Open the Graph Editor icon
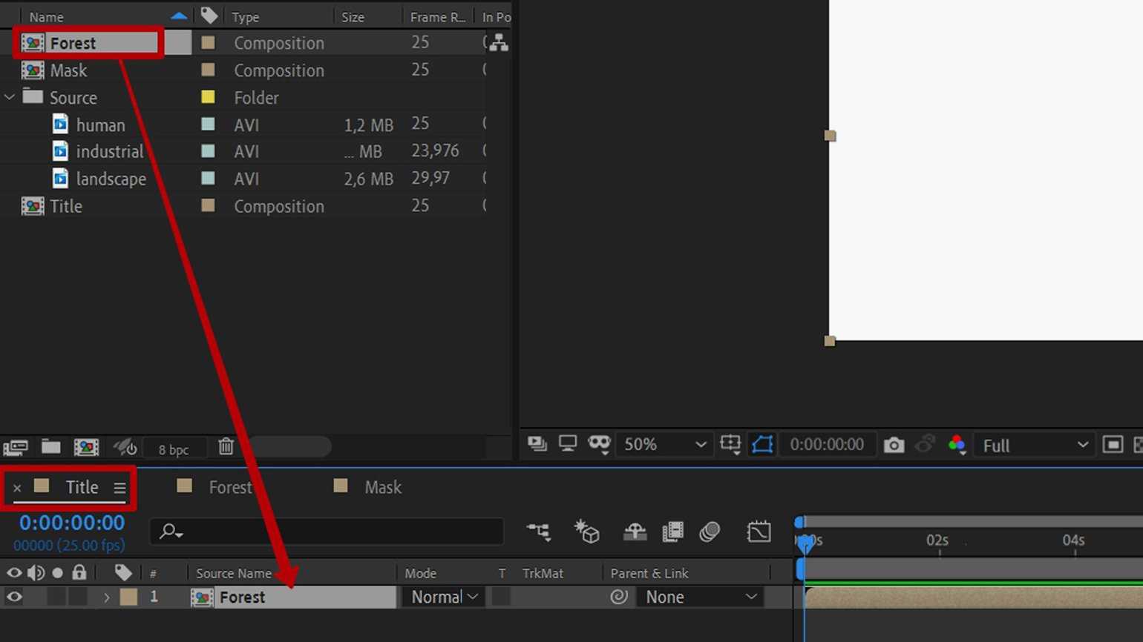Viewport: 1143px width, 642px height. tap(759, 532)
